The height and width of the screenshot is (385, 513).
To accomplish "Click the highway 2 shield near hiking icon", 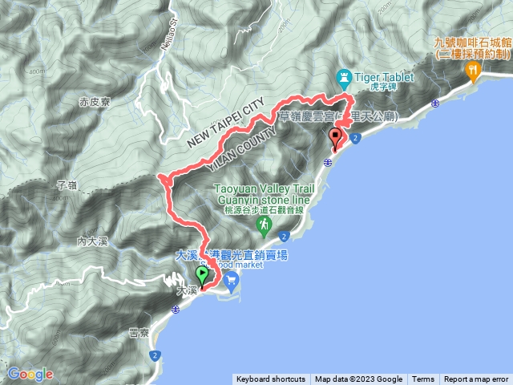I will tap(284, 236).
